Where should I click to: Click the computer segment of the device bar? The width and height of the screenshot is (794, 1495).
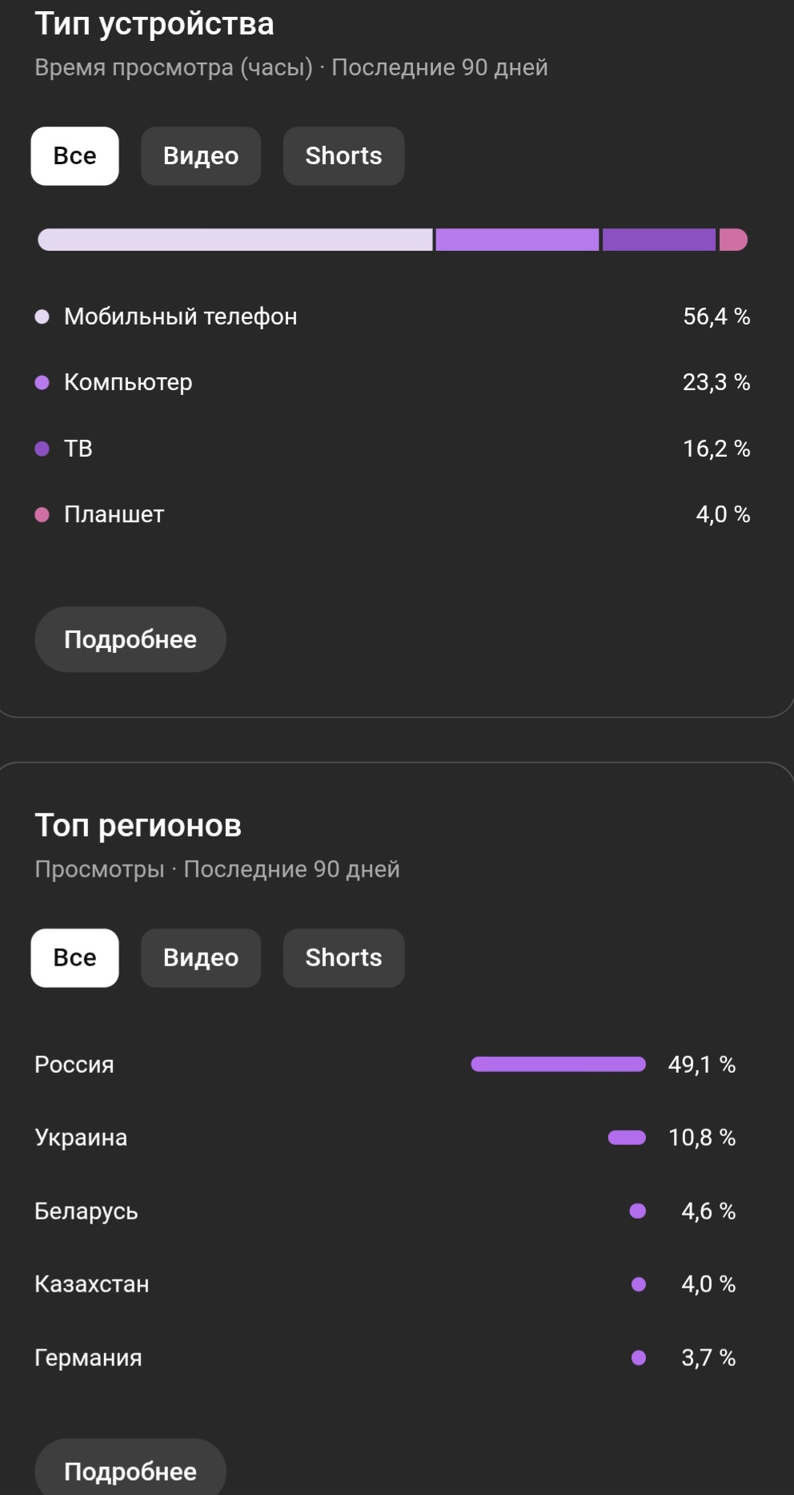[517, 240]
